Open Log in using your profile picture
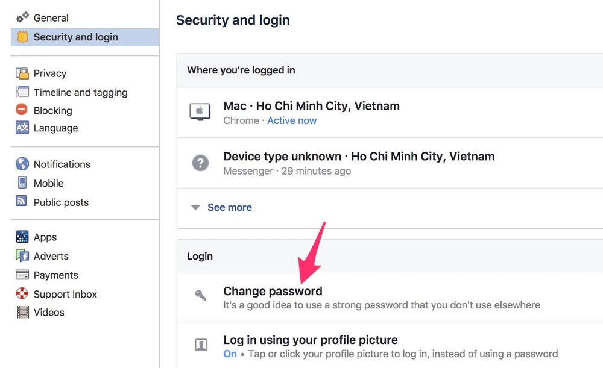 point(311,340)
